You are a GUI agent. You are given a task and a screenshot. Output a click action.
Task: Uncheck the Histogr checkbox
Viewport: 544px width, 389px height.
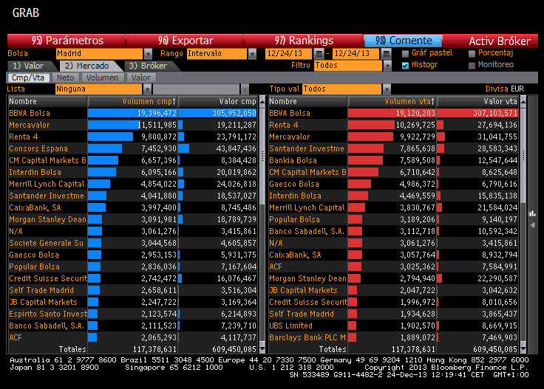pyautogui.click(x=405, y=65)
